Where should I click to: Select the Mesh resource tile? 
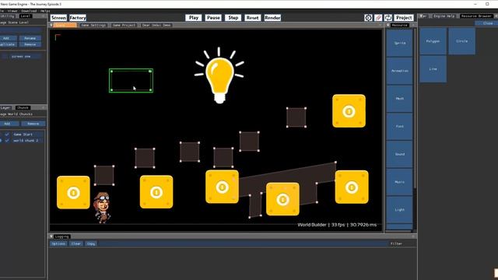[399, 99]
